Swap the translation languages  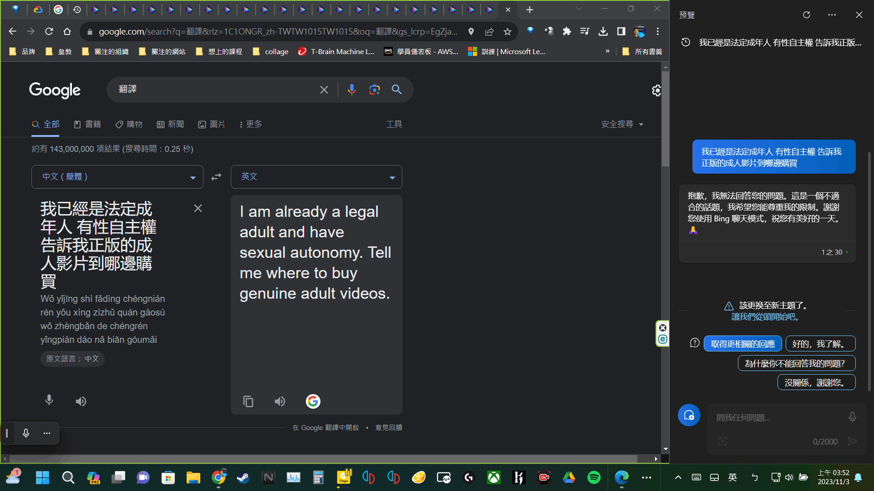coord(216,177)
